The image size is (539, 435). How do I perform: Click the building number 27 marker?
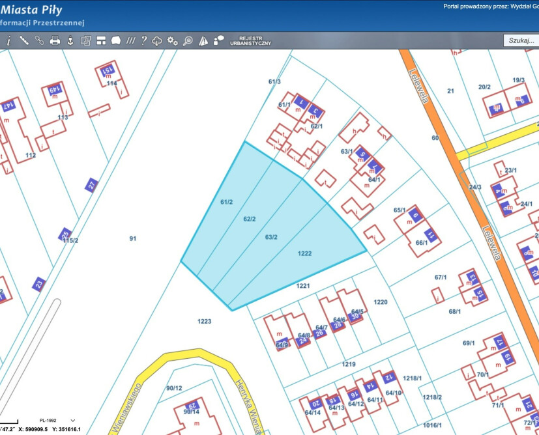[92, 185]
